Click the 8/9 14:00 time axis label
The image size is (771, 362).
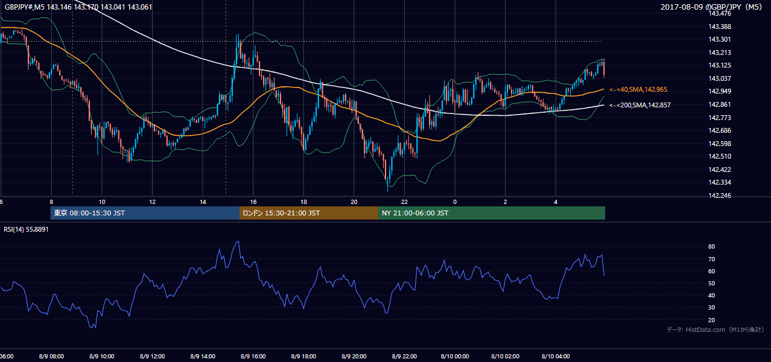tap(202, 357)
